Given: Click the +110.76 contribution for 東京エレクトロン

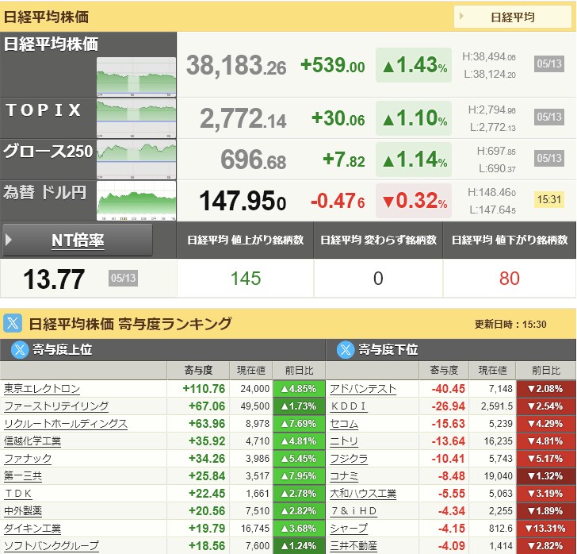Looking at the screenshot, I should [x=204, y=388].
